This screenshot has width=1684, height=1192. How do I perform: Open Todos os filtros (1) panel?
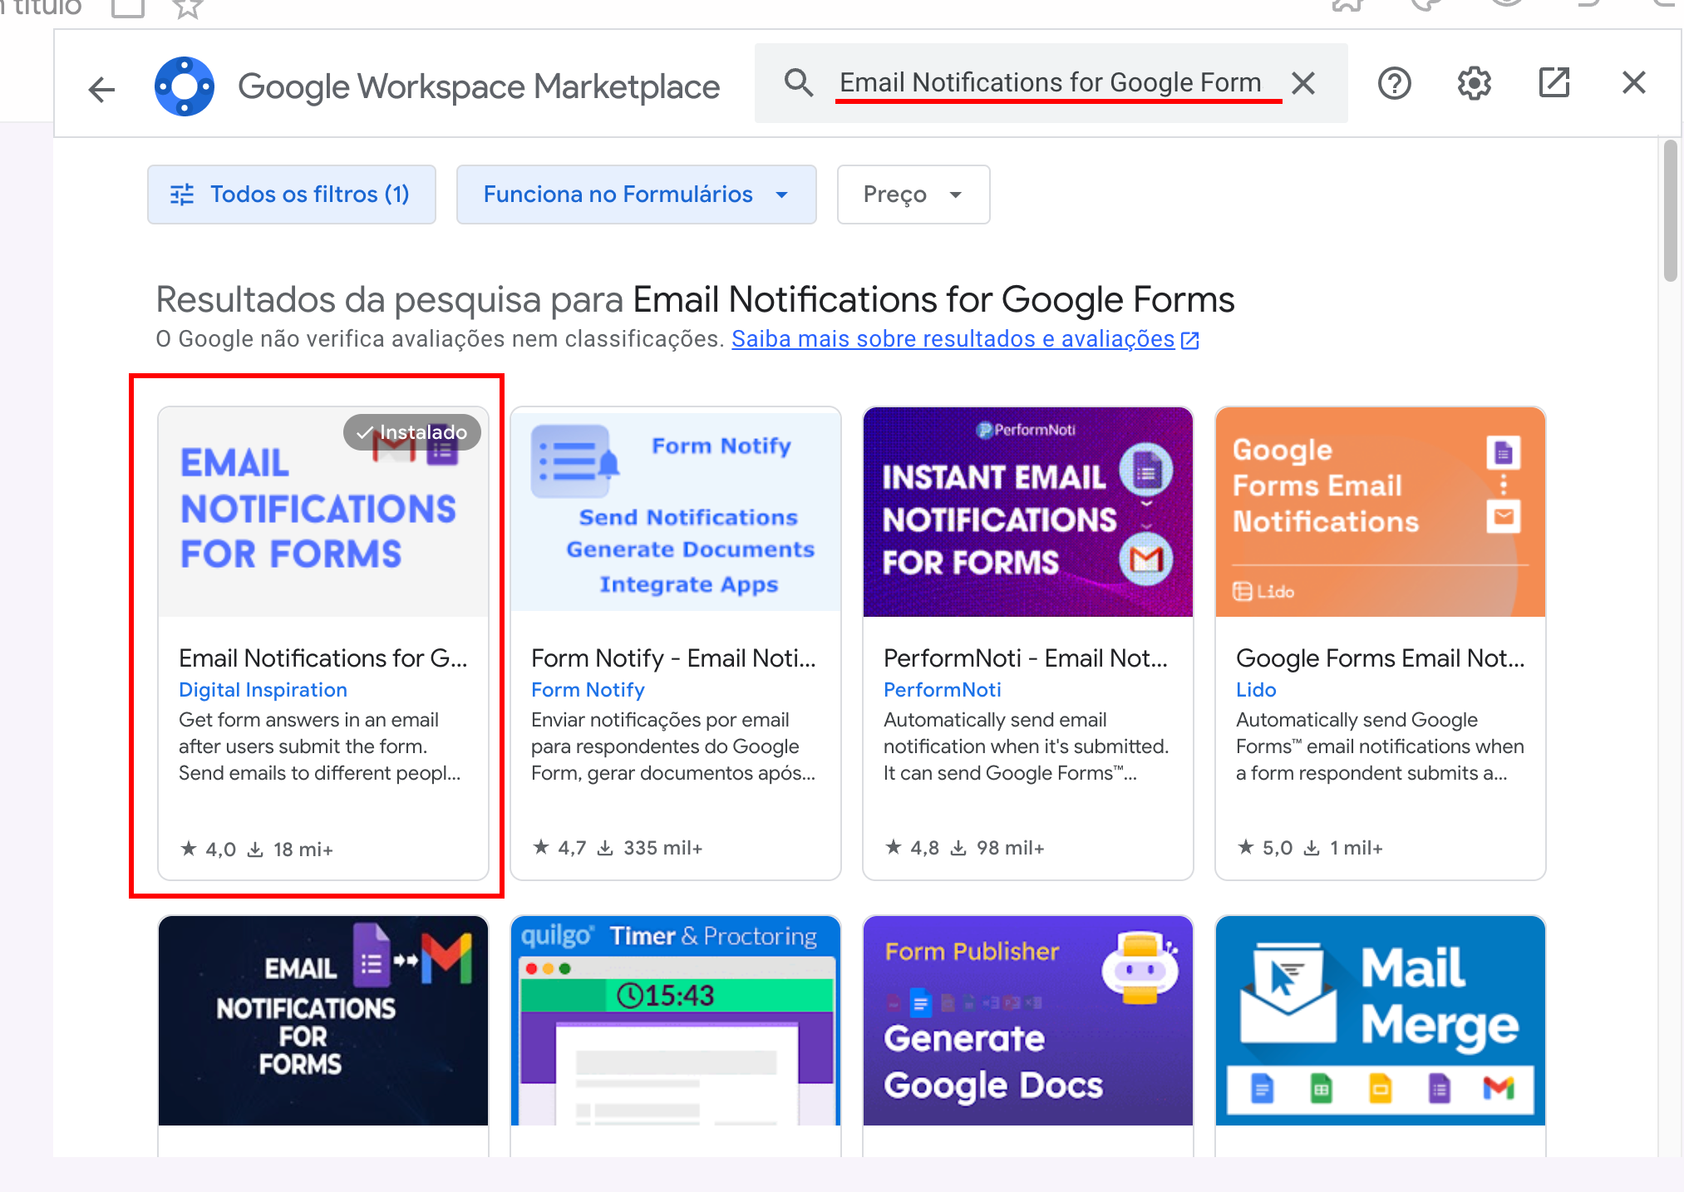pyautogui.click(x=292, y=195)
